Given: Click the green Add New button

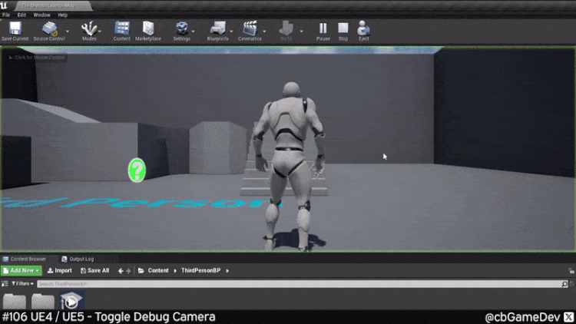Looking at the screenshot, I should coord(22,271).
